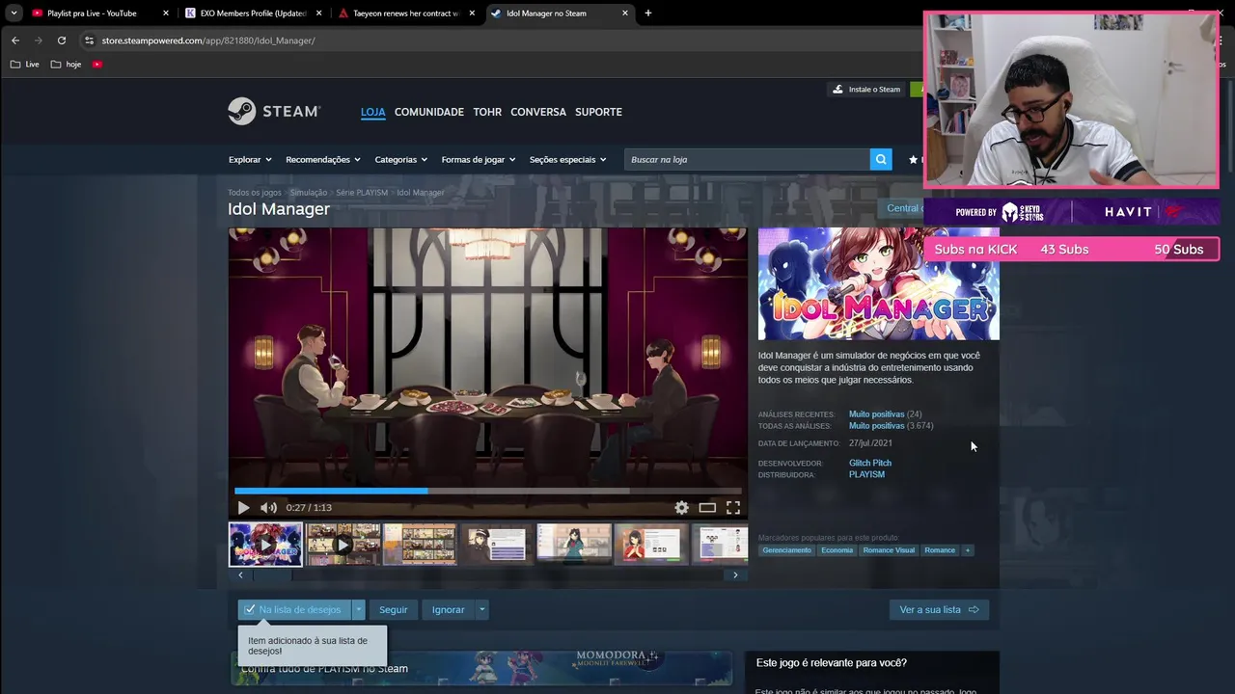Image resolution: width=1235 pixels, height=694 pixels.
Task: Open the Categorias menu
Action: click(401, 159)
